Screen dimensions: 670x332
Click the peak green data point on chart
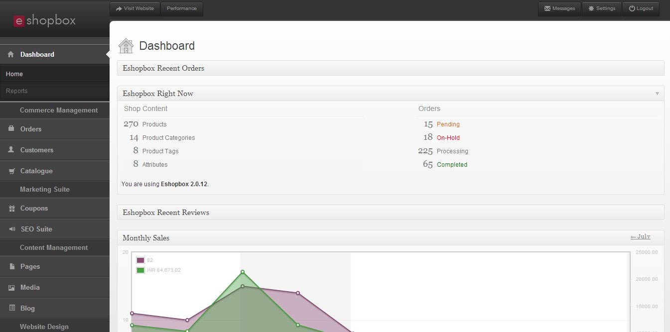[243, 272]
